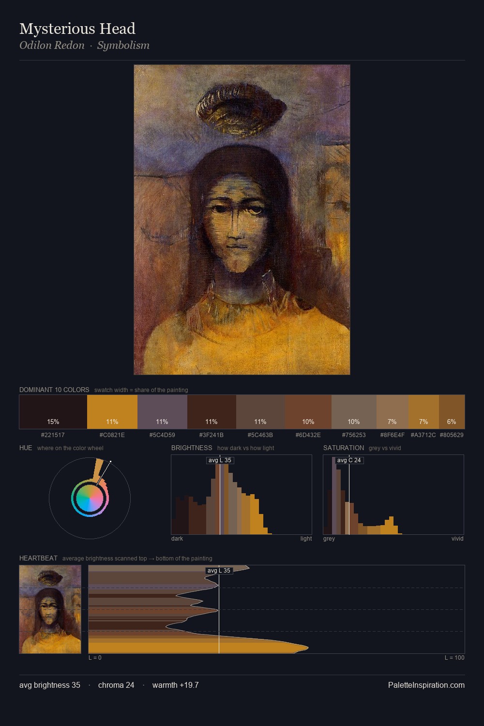Click the L = 0 axis label

[95, 658]
